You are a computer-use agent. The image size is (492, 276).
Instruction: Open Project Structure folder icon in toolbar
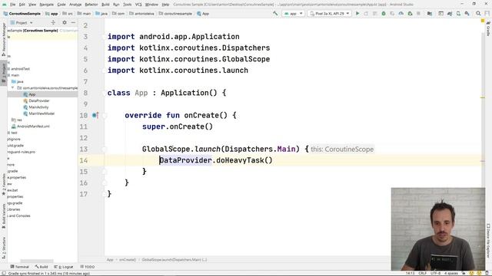pos(430,14)
